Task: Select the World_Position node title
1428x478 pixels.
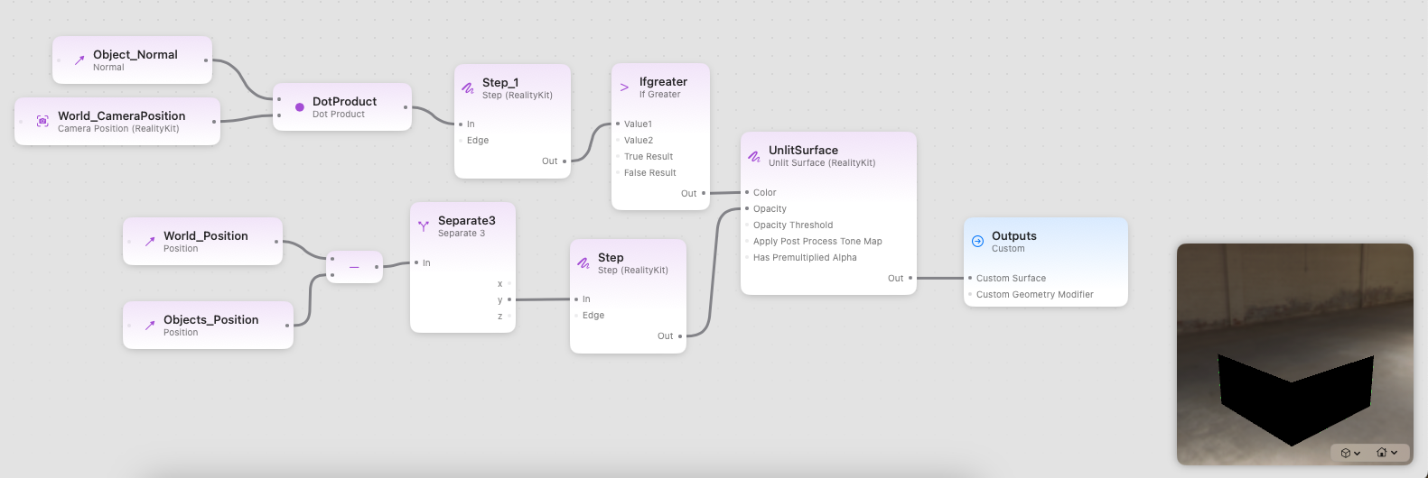Action: point(205,236)
